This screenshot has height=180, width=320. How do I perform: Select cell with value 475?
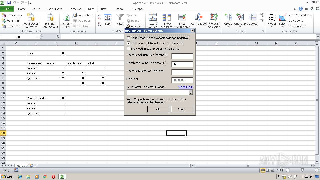click(96, 73)
